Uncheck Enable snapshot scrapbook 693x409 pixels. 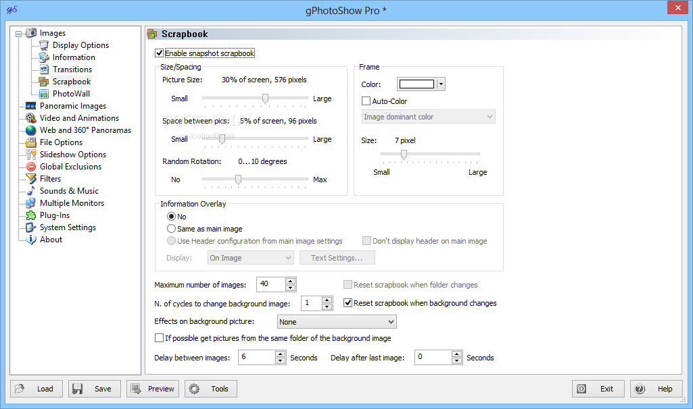coord(159,53)
